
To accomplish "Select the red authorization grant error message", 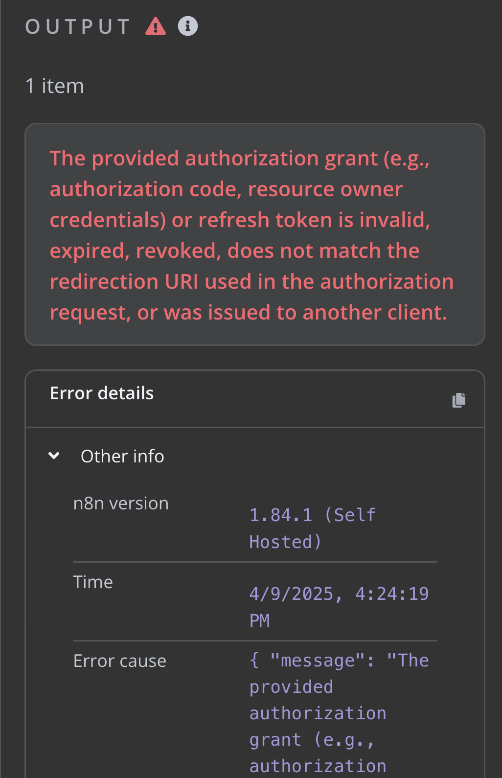I will coord(251,235).
